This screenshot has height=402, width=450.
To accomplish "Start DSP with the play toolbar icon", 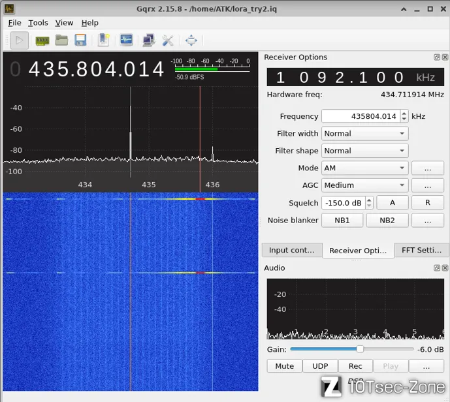I will (19, 40).
